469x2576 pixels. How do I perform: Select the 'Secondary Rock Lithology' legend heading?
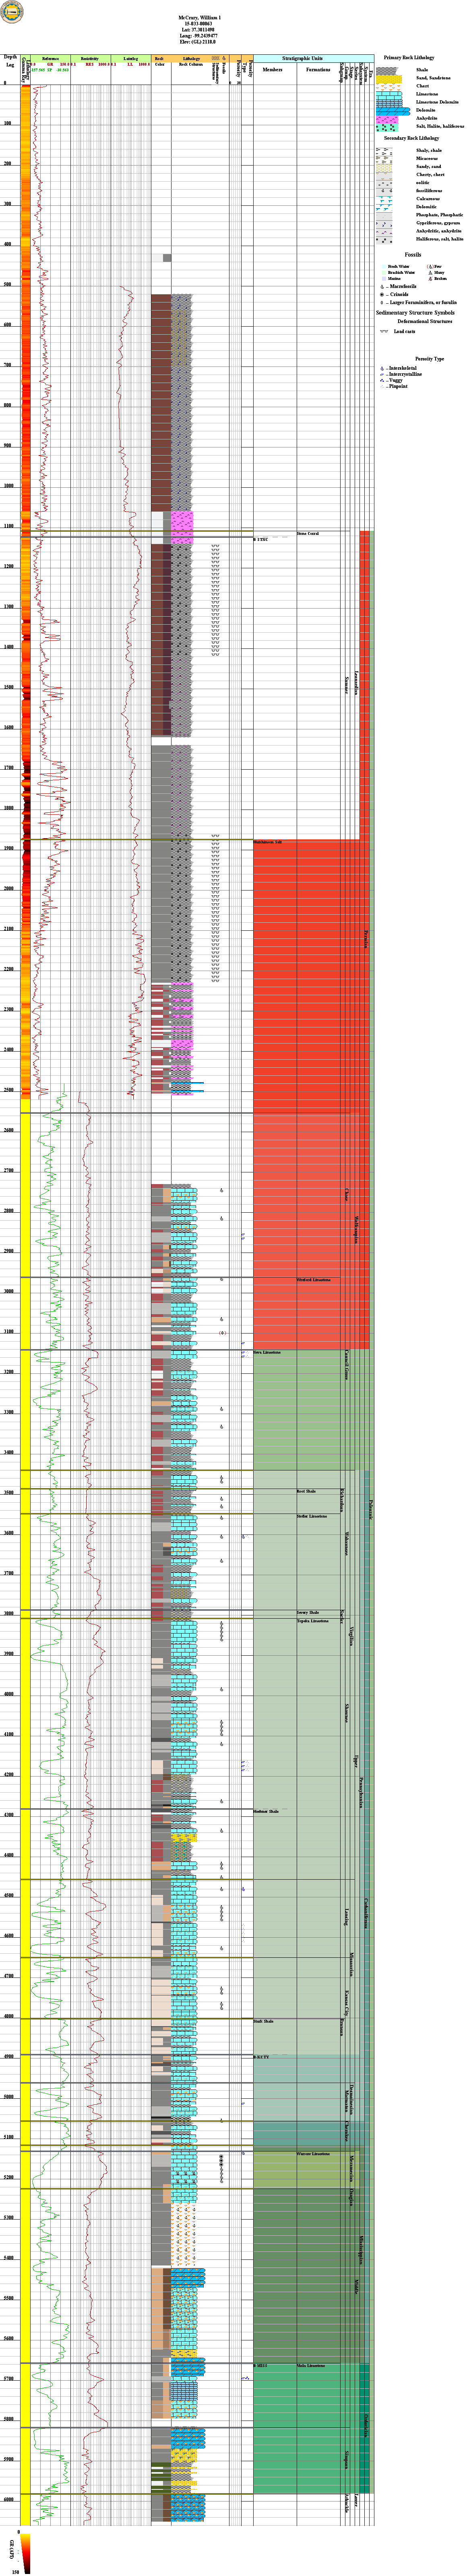pyautogui.click(x=411, y=138)
